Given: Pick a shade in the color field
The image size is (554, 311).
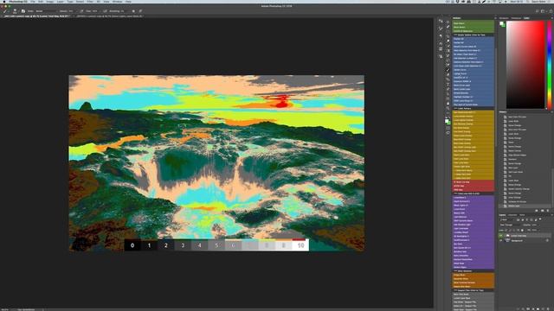Looking at the screenshot, I should tap(525, 65).
